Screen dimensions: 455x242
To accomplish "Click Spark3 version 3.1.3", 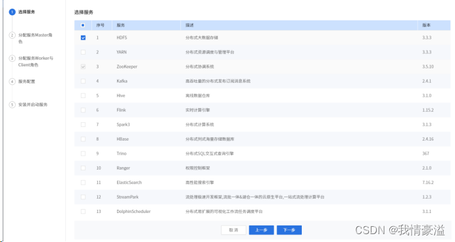I will (427, 125).
